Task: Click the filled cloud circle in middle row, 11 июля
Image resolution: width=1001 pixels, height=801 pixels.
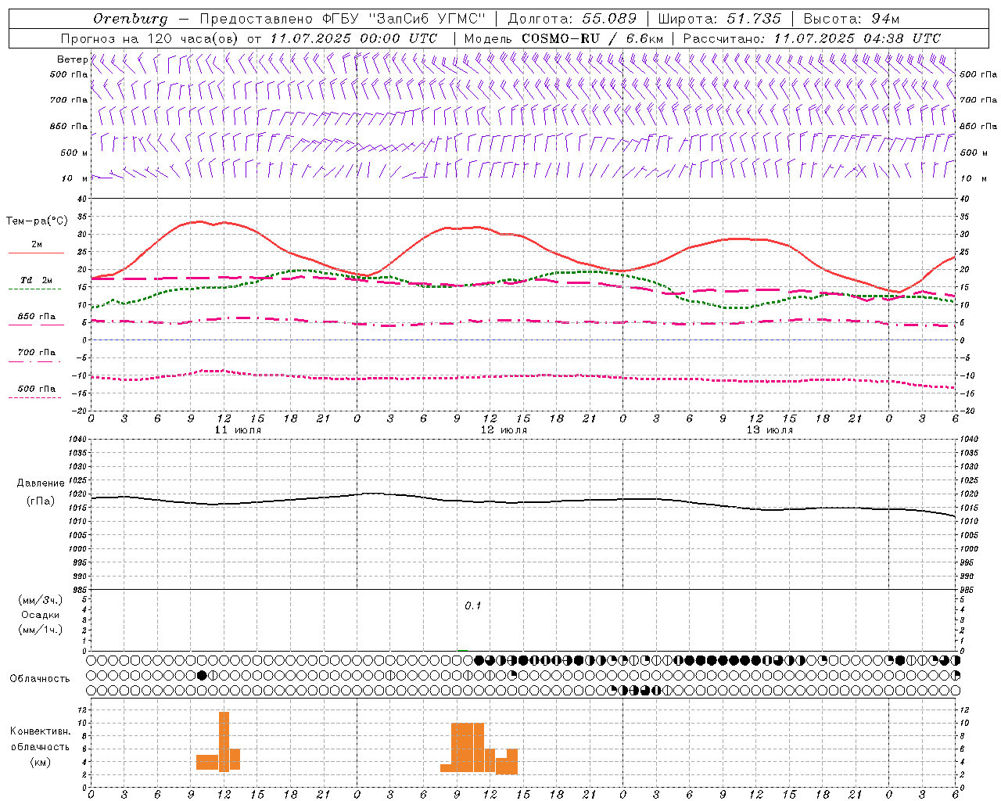Action: [202, 675]
